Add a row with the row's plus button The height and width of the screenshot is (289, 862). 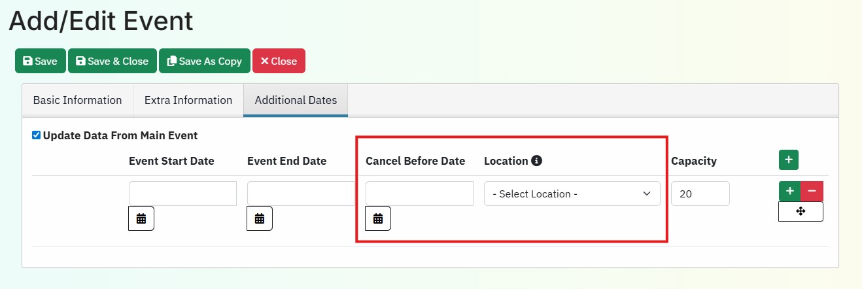tap(789, 191)
